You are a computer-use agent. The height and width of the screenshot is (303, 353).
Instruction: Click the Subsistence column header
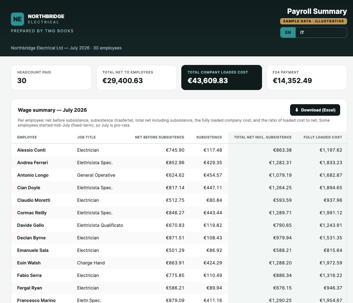tap(209, 137)
